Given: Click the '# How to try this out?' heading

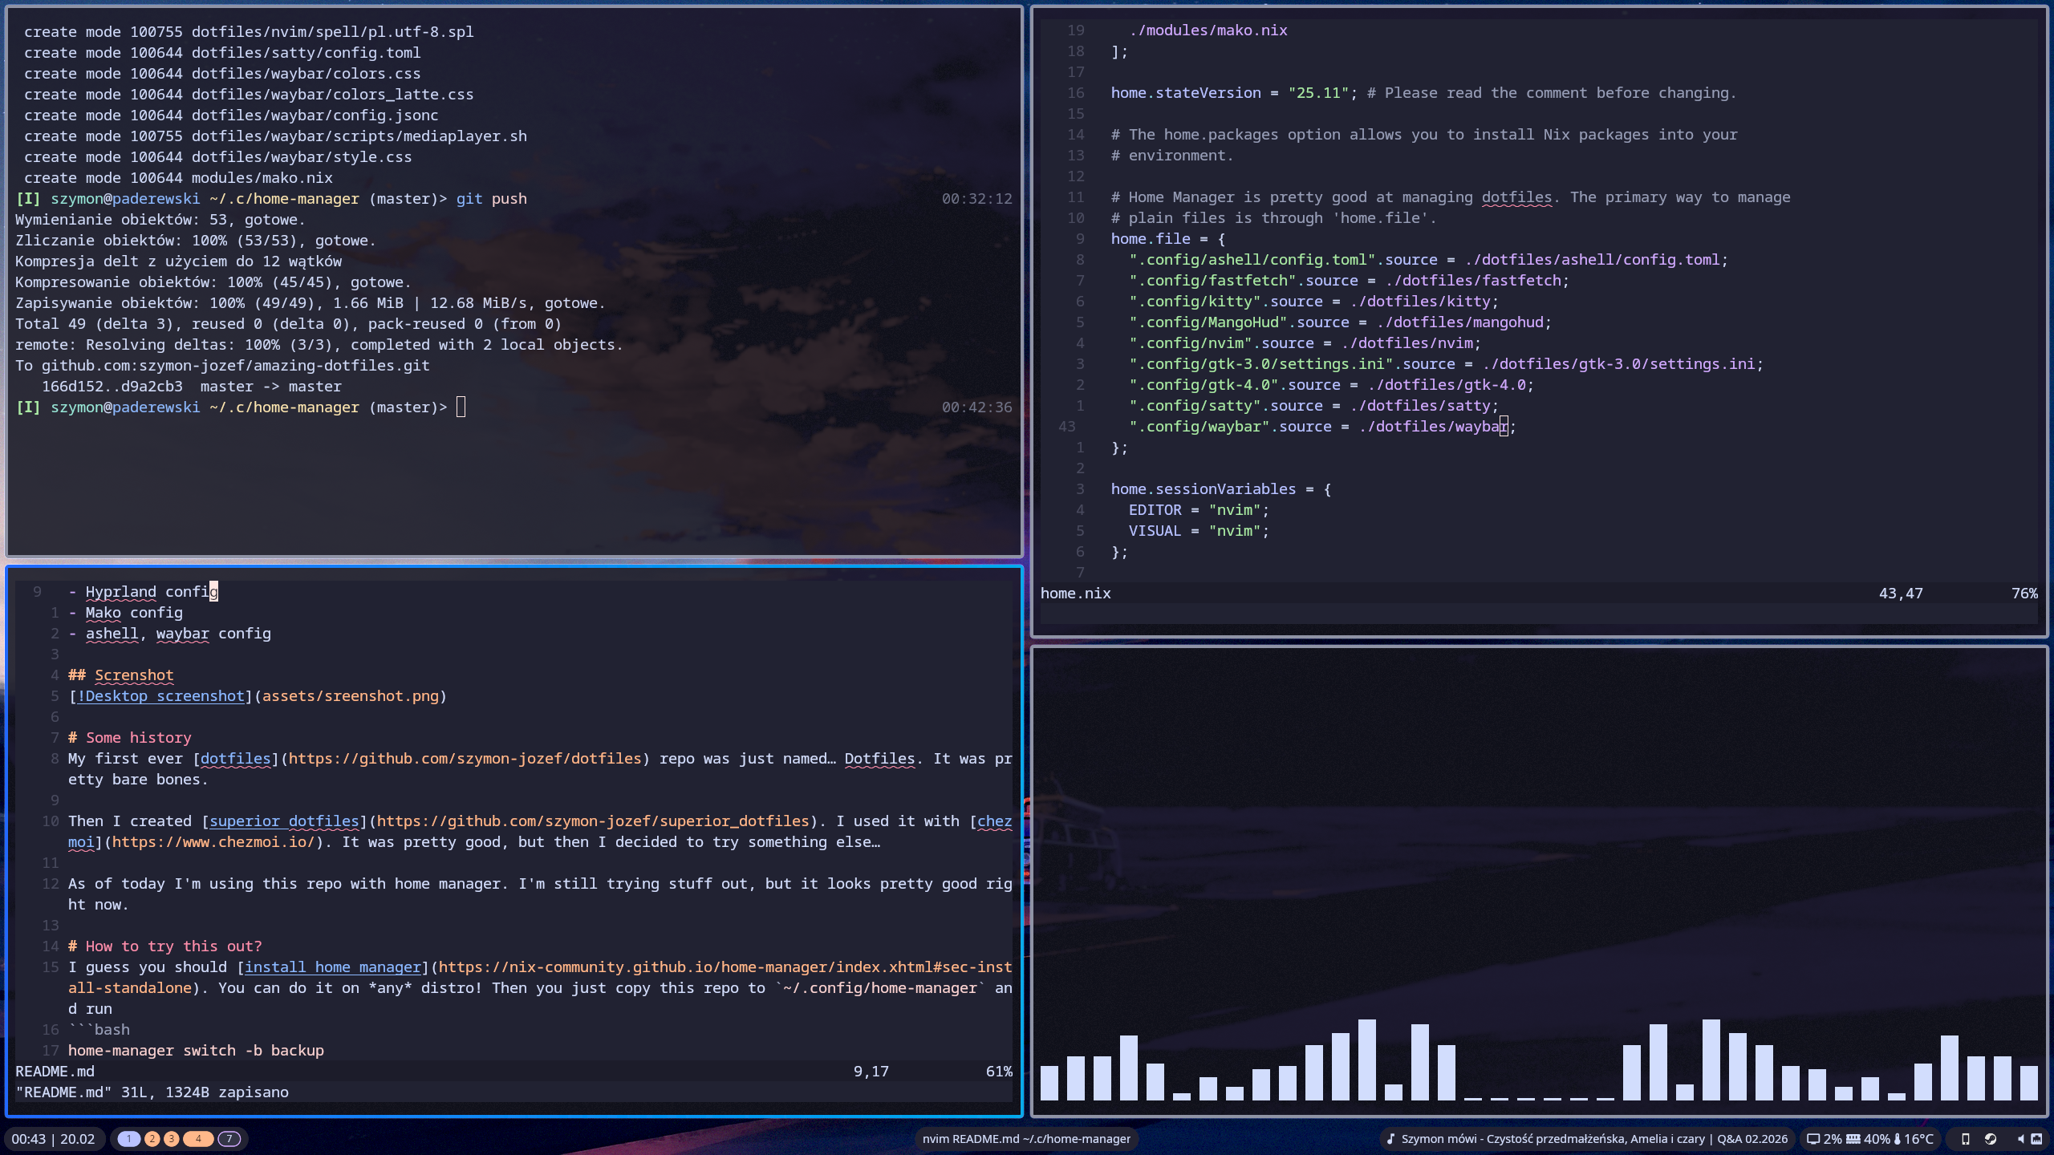Looking at the screenshot, I should point(165,946).
